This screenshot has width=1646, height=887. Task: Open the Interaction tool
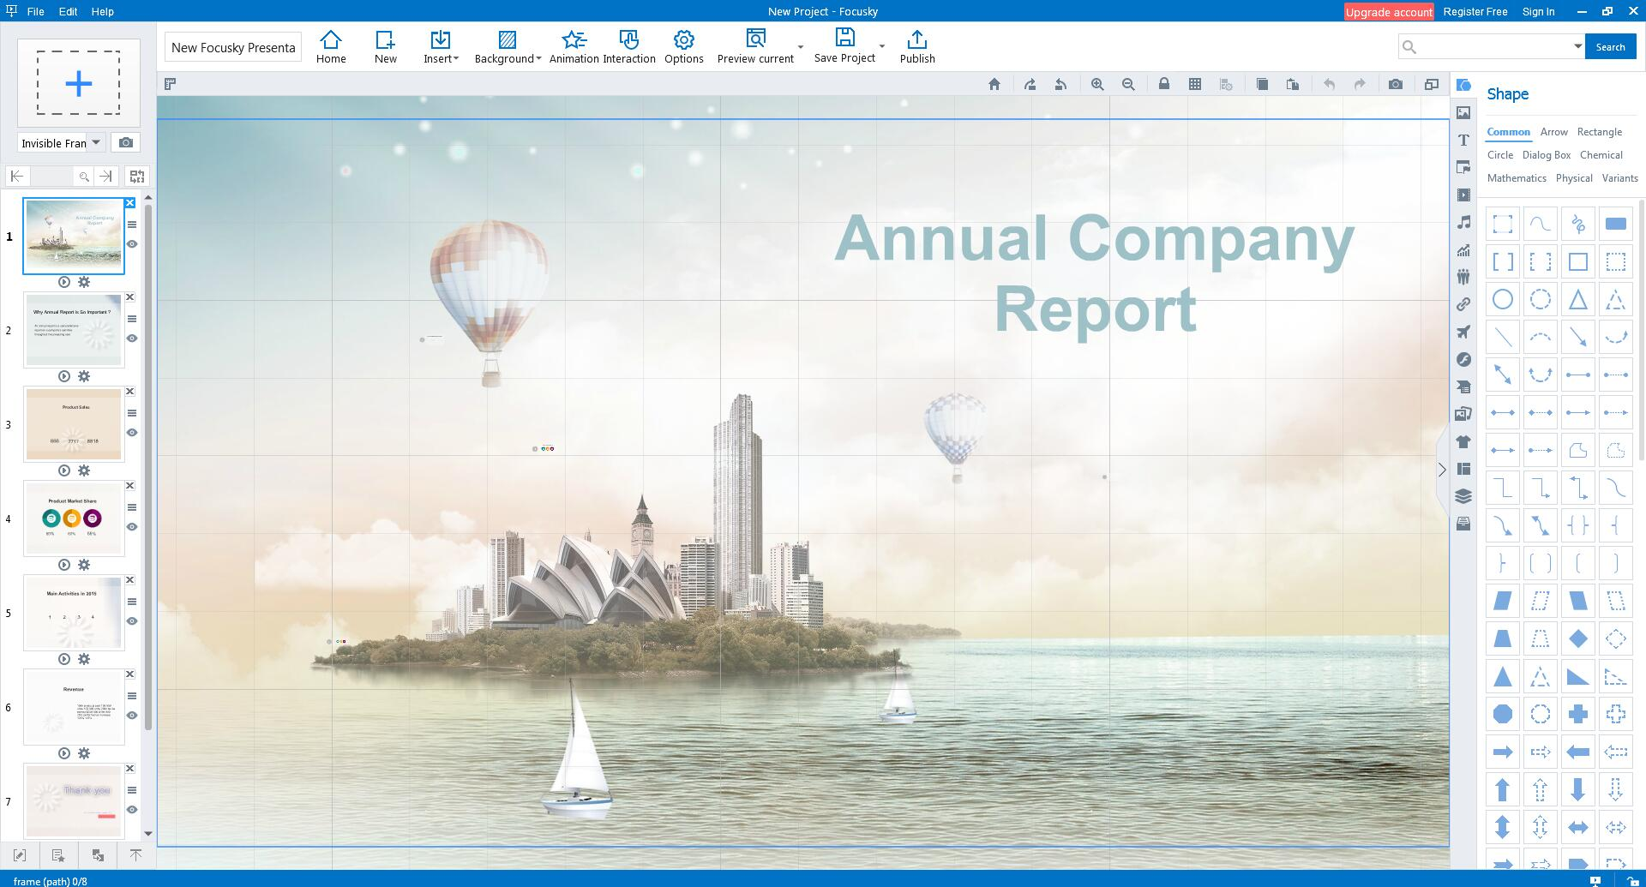(628, 46)
